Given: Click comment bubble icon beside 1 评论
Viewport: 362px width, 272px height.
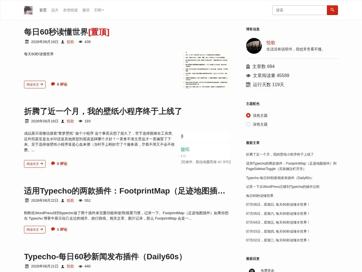Looking at the screenshot, I should point(53,229).
